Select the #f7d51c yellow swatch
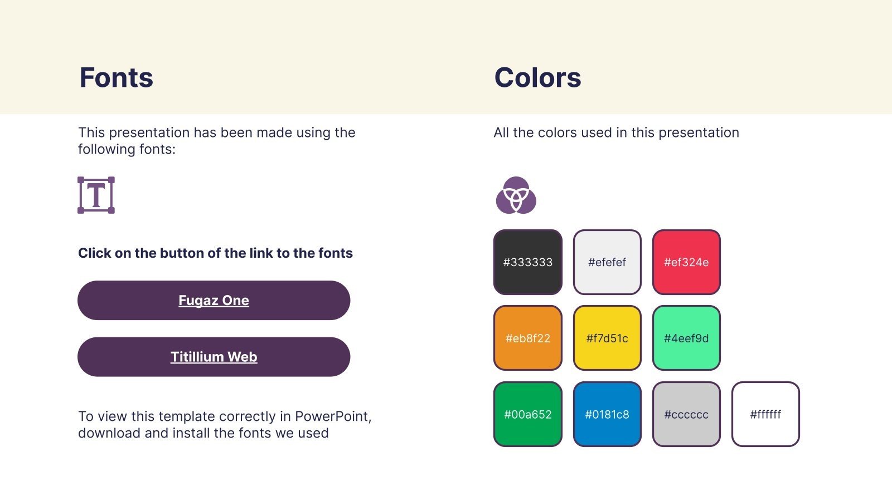The width and height of the screenshot is (892, 501). pyautogui.click(x=607, y=338)
